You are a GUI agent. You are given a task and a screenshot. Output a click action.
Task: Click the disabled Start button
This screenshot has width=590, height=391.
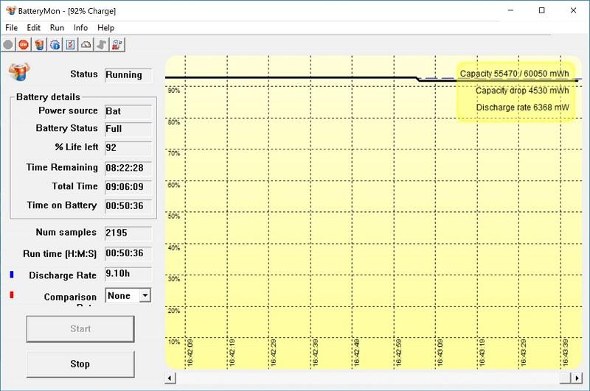80,328
